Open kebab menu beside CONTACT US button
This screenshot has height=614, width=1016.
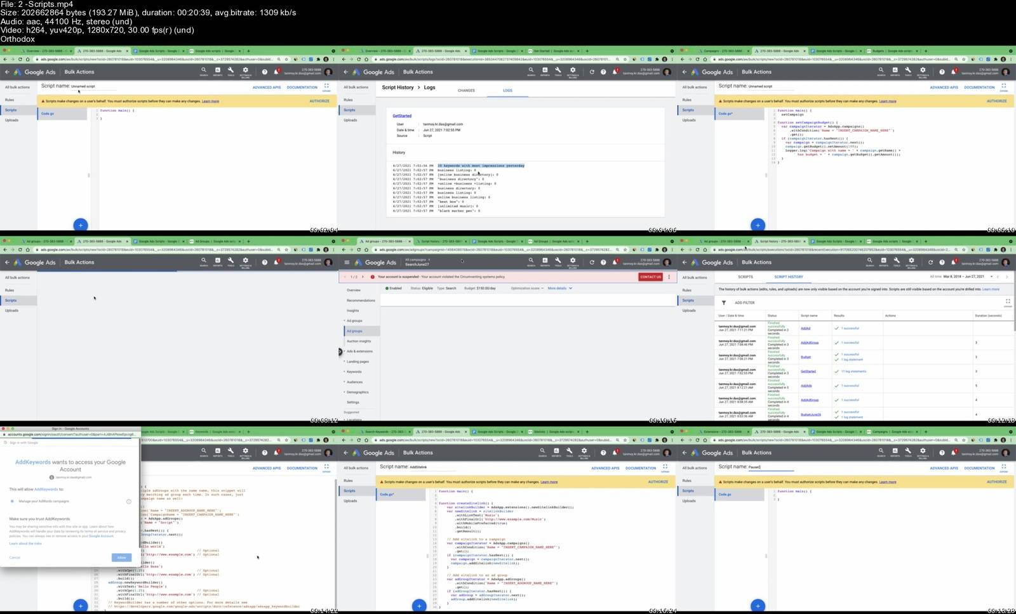(669, 277)
